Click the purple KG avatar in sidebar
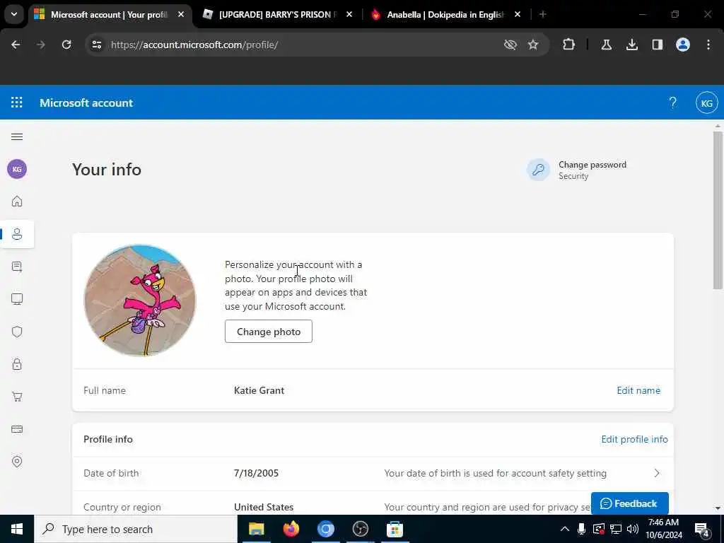 point(17,169)
